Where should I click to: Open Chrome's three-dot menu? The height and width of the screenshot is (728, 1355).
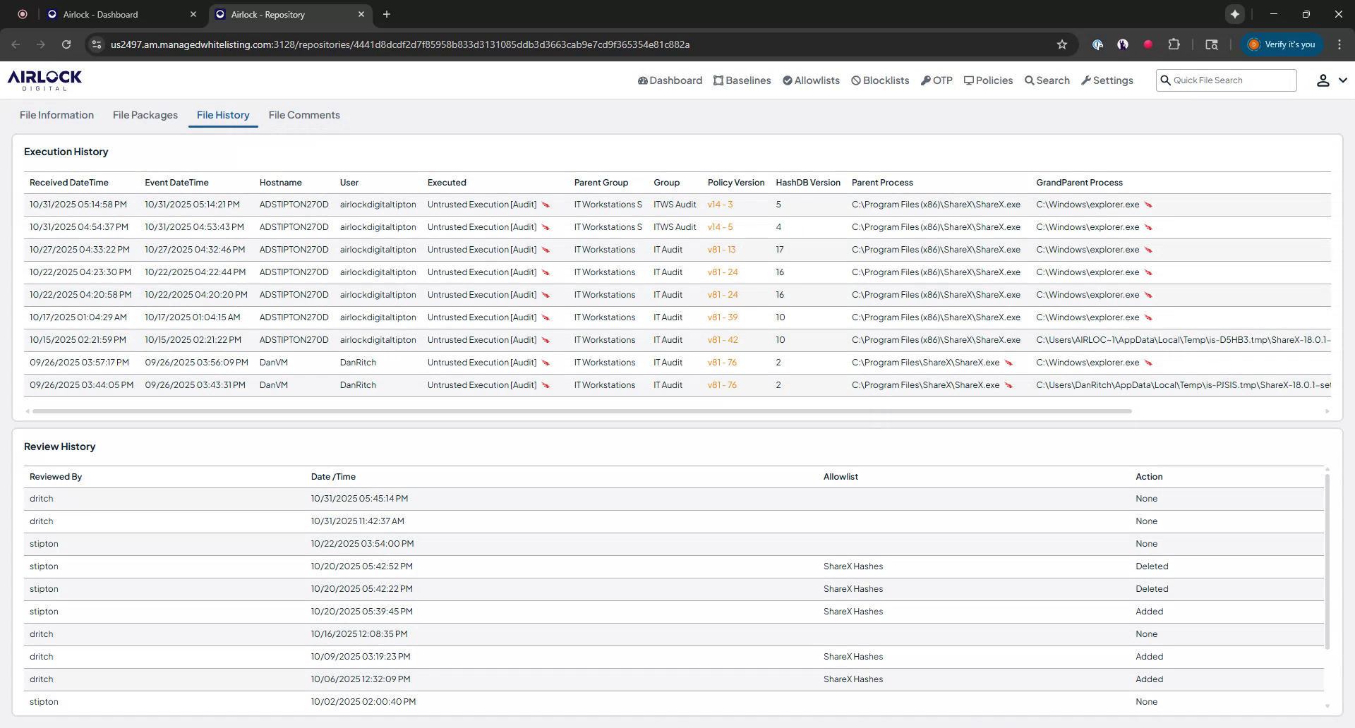tap(1339, 44)
